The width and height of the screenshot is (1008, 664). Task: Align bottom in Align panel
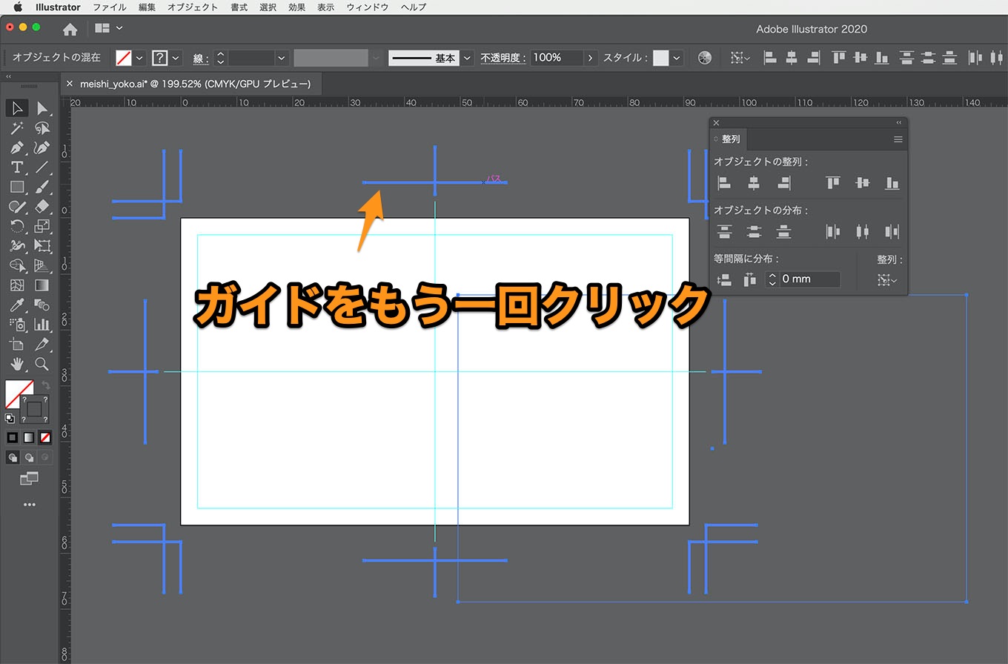tap(892, 182)
